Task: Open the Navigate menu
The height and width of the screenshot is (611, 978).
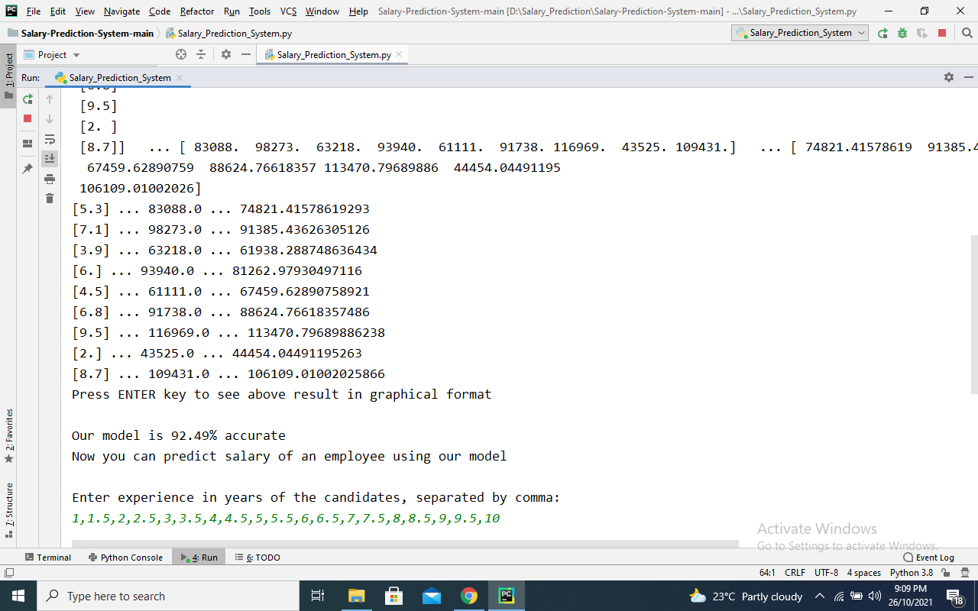Action: 121,11
